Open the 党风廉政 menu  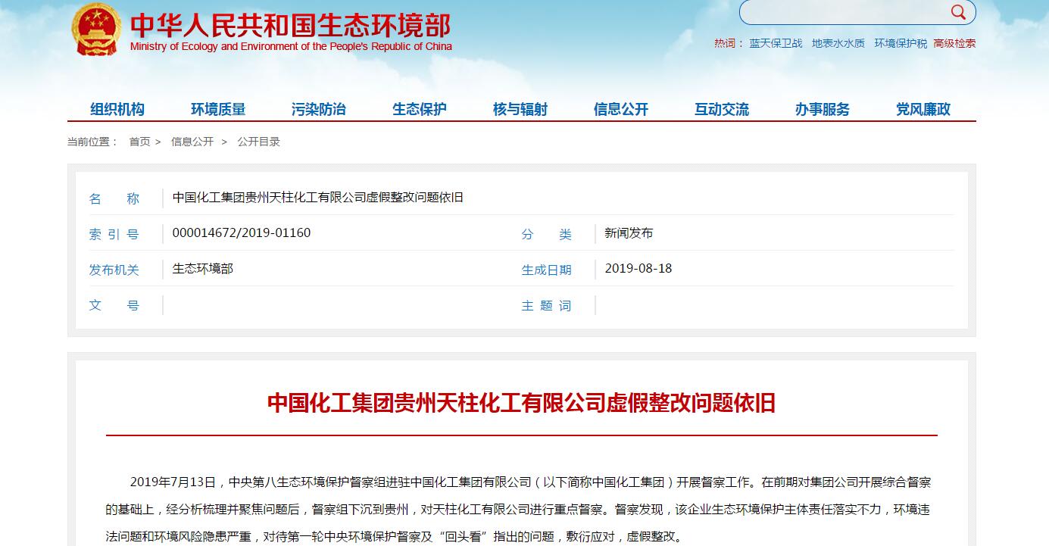[x=923, y=109]
